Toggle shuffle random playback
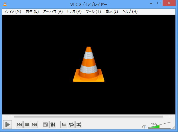The width and height of the screenshot is (178, 132). point(79,125)
